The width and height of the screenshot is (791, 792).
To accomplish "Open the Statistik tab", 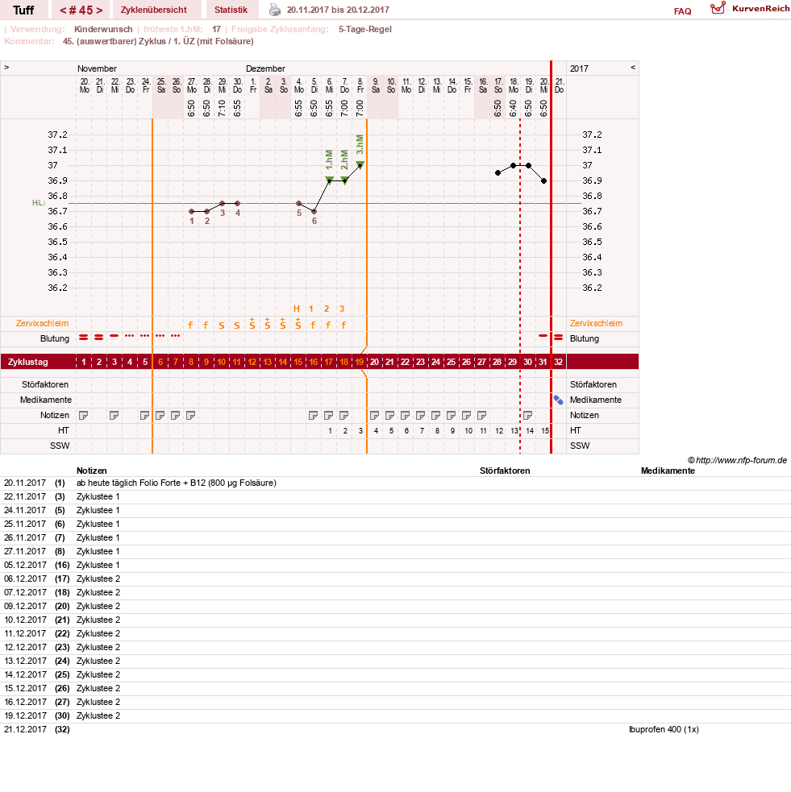I will 231,10.
